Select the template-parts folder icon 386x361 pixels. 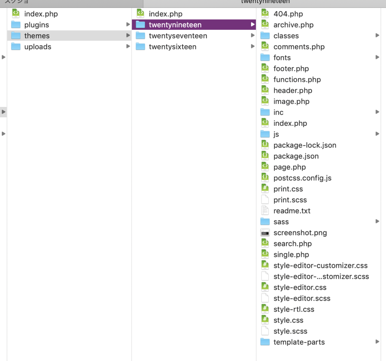pyautogui.click(x=265, y=342)
